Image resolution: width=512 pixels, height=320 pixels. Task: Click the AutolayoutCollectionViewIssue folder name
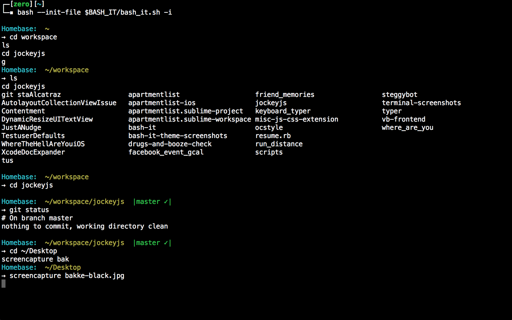tap(59, 103)
